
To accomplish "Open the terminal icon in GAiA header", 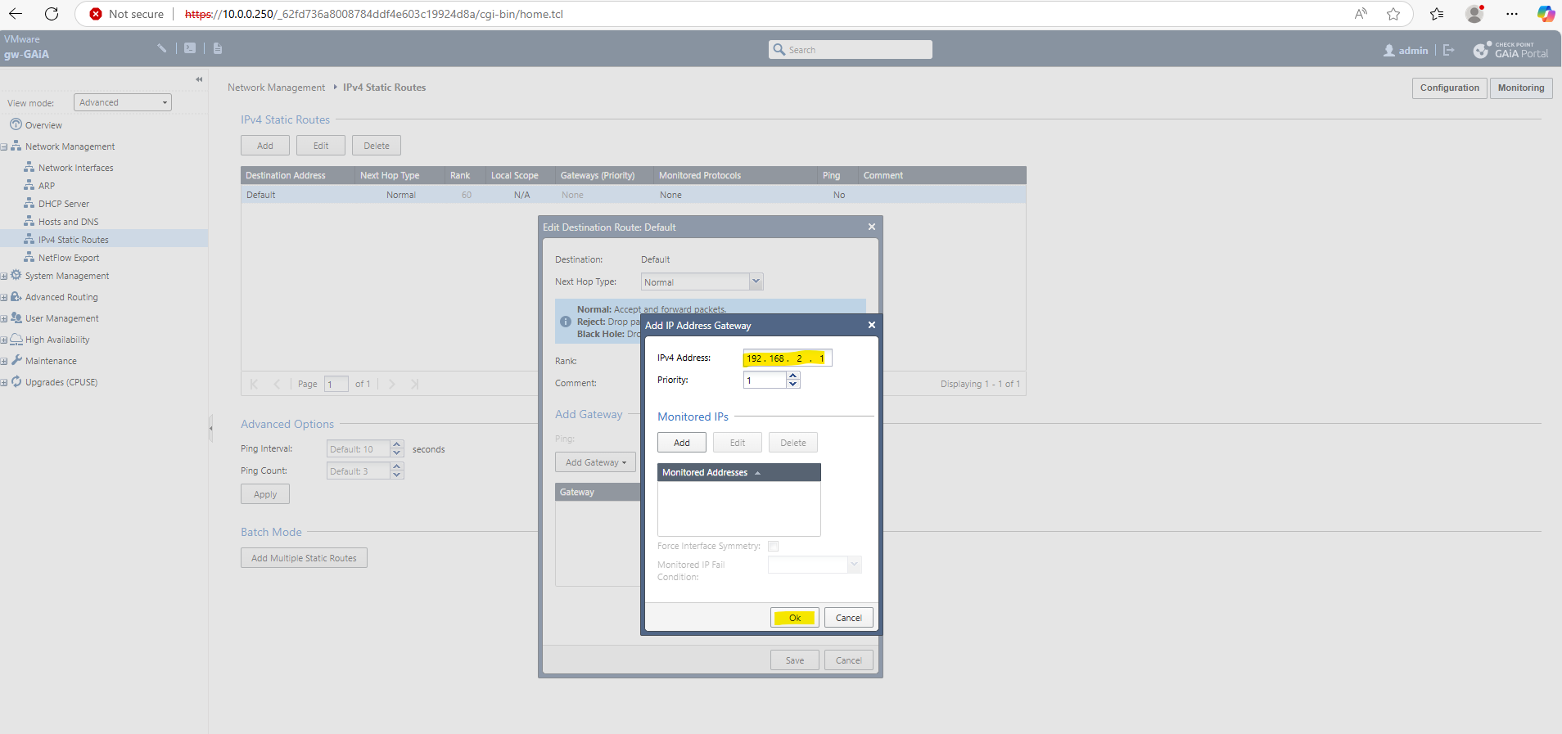I will 190,48.
